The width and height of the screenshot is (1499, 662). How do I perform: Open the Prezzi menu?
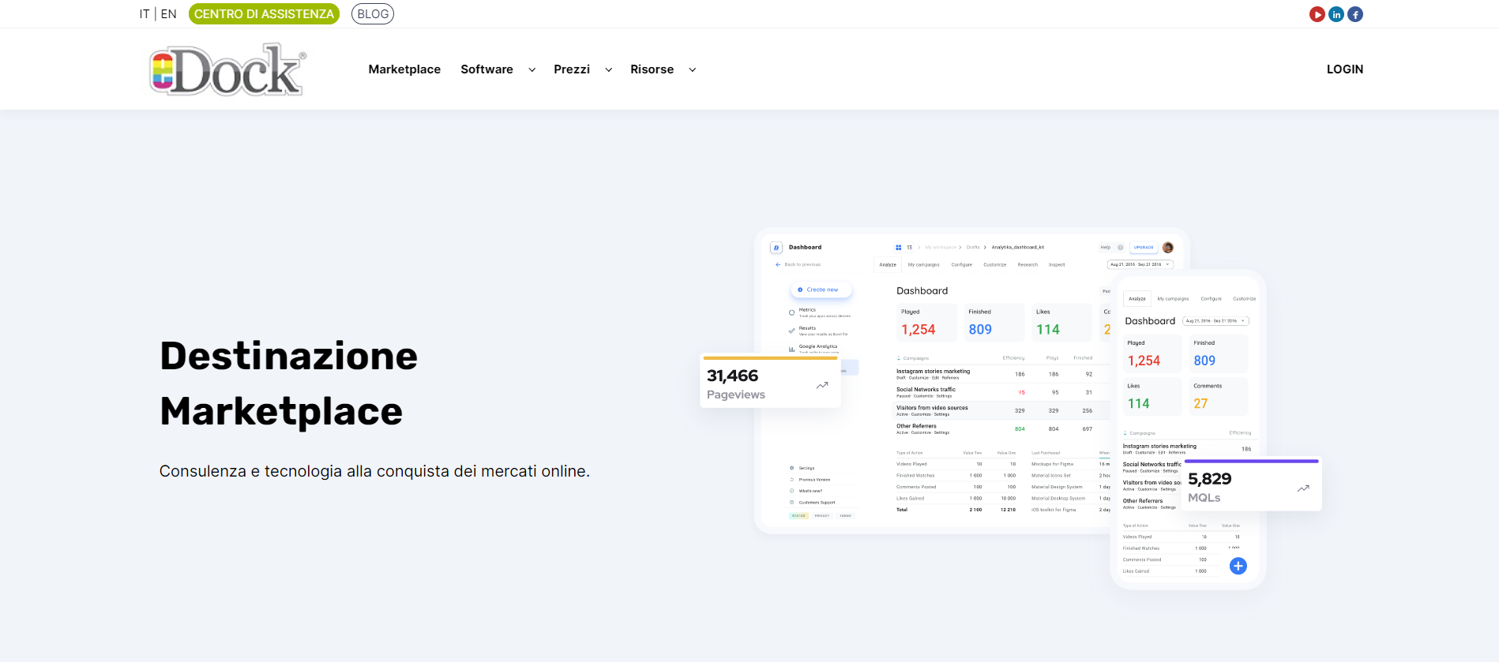(x=572, y=69)
